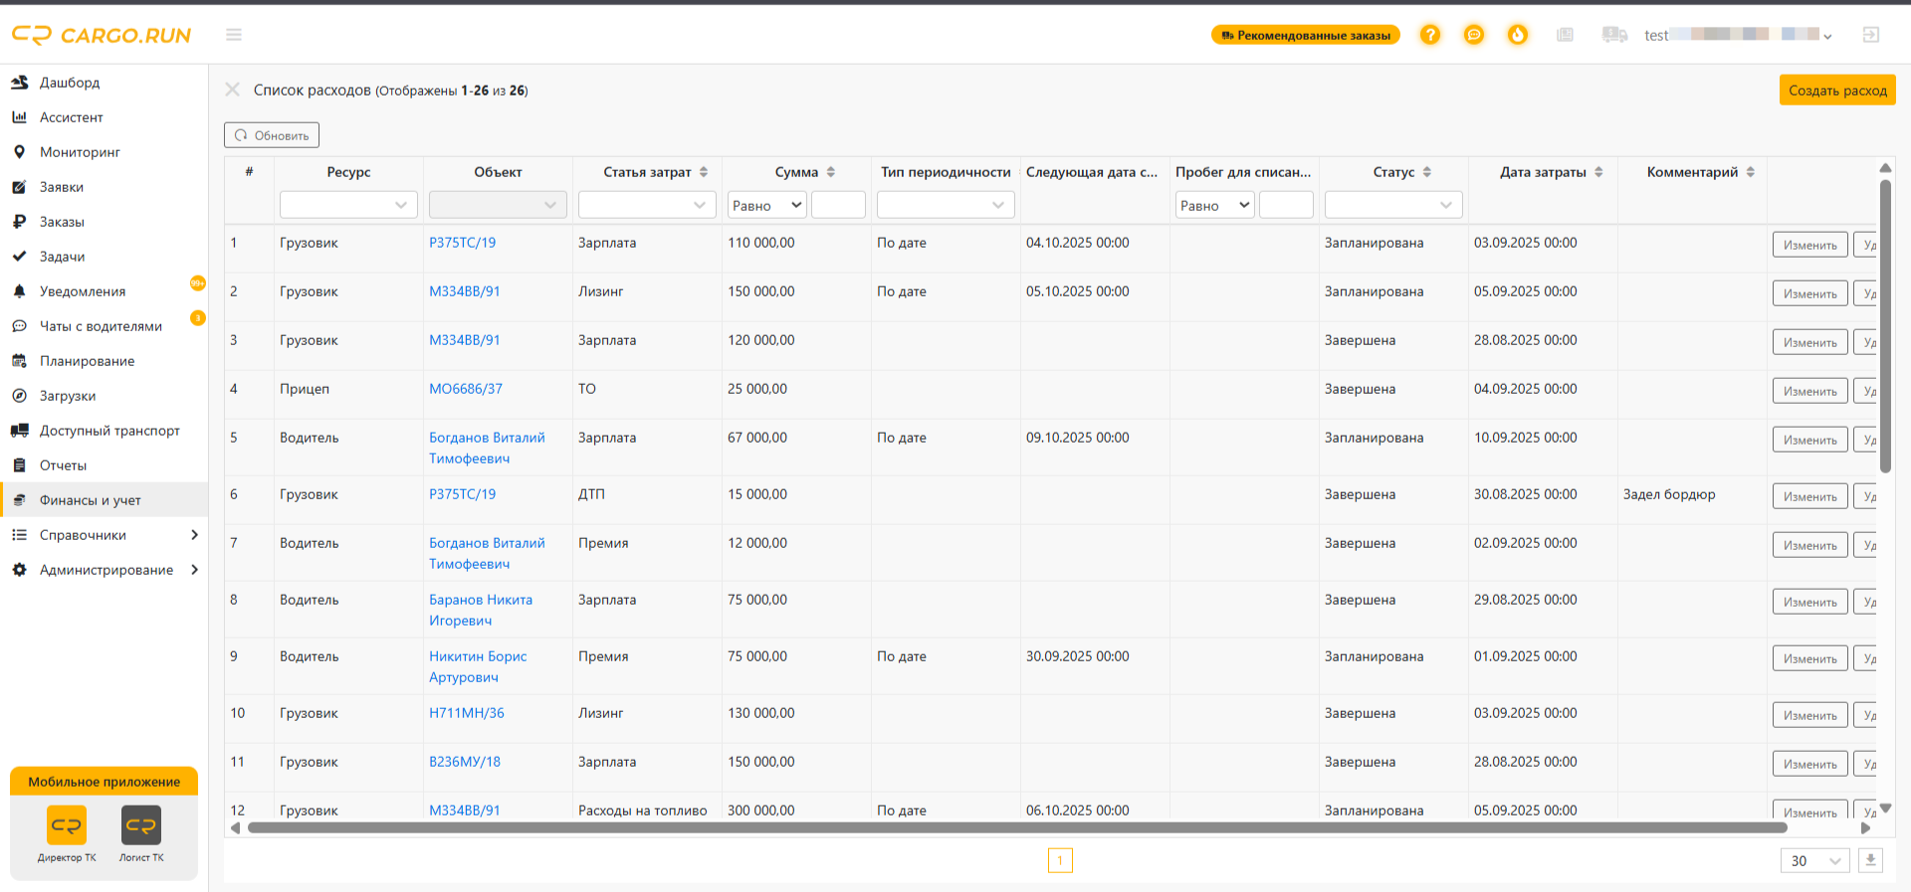Click the logout icon at top right
This screenshot has width=1911, height=892.
(1871, 35)
